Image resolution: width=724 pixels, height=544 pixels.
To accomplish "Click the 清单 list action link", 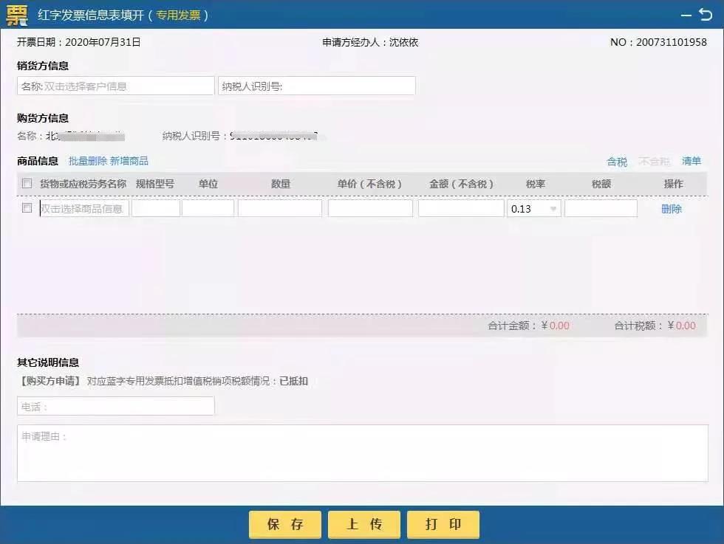I will click(x=691, y=161).
